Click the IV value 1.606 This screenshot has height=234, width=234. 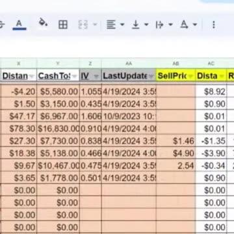(x=90, y=116)
